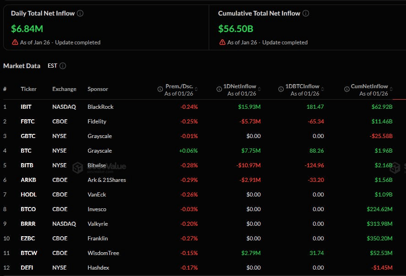This screenshot has height=276, width=406.
Task: Open the HODL ticker by VanEck
Action: tap(28, 194)
